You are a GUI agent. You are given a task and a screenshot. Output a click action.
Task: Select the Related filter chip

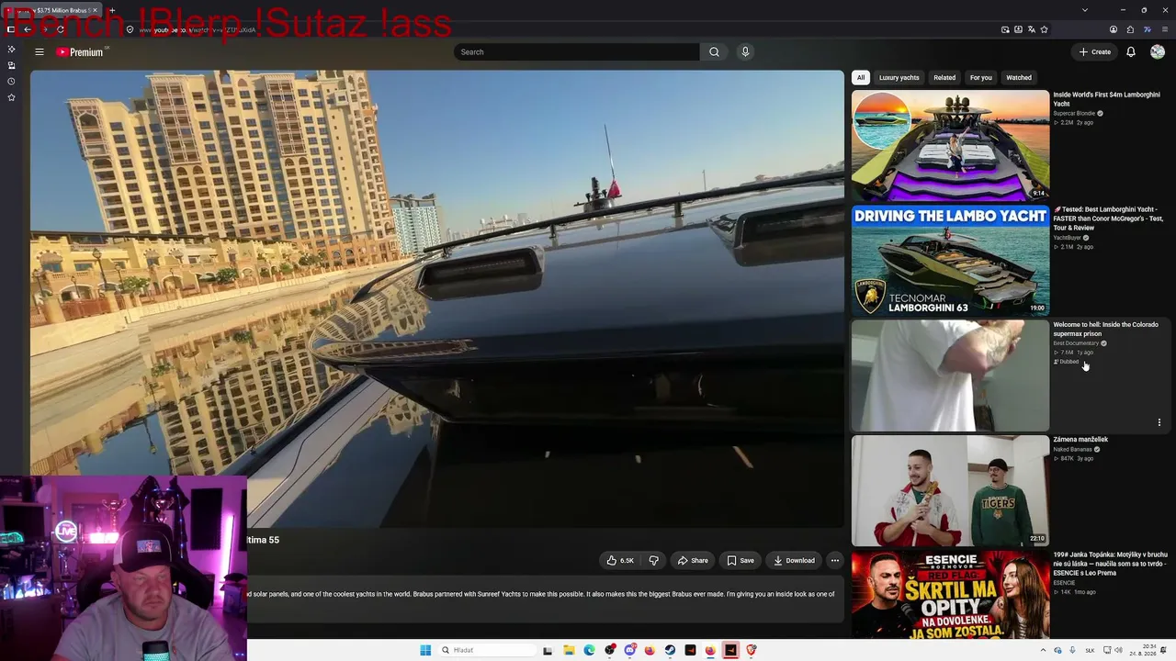944,77
